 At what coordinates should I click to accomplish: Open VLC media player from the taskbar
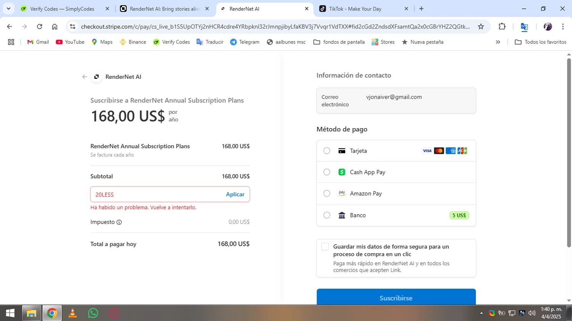tap(72, 313)
